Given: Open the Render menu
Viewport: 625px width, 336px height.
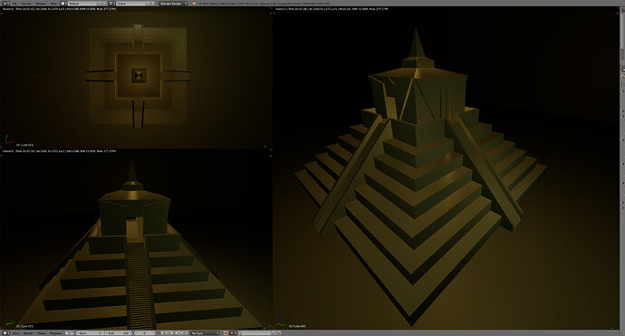Looking at the screenshot, I should coord(25,4).
